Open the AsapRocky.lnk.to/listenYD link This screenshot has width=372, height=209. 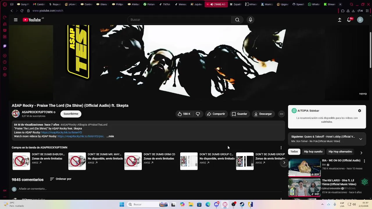coord(62,132)
